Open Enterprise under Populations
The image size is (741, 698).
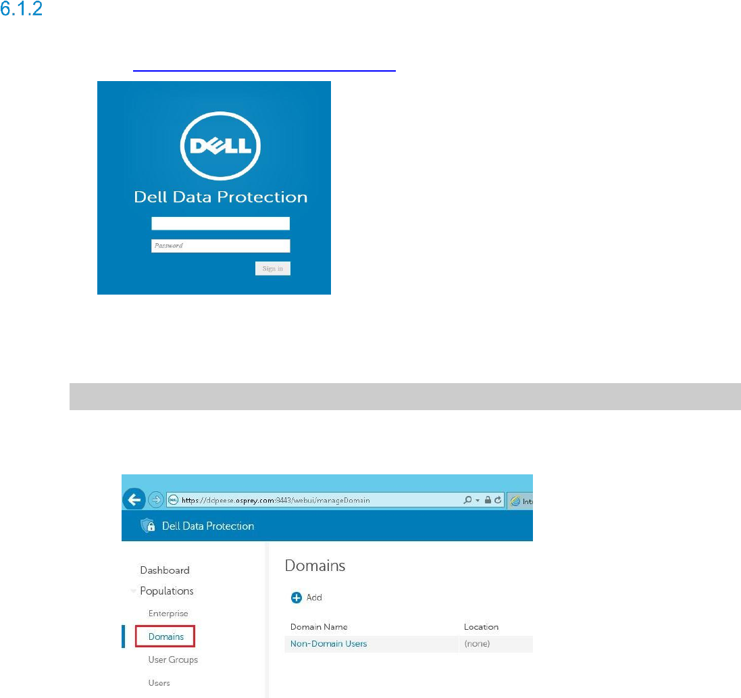pos(168,614)
